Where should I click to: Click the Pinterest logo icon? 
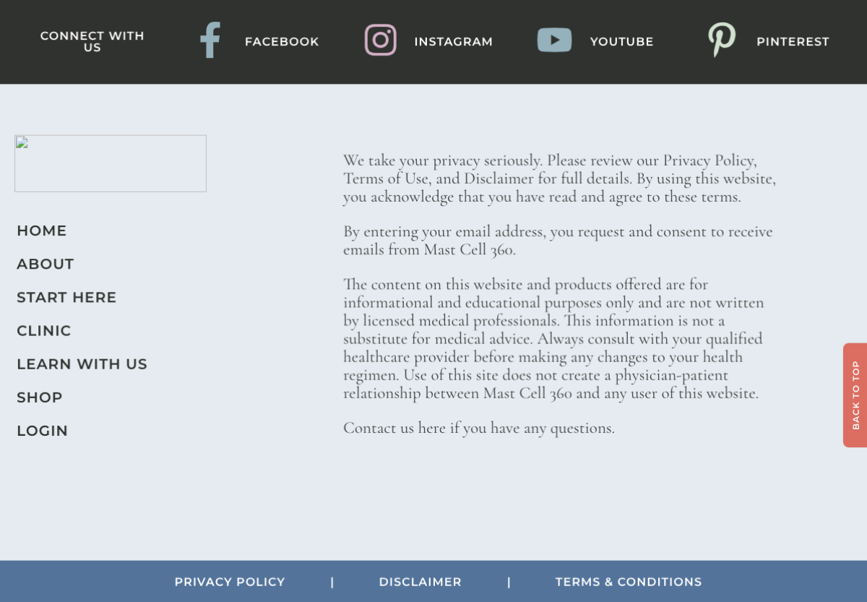pos(721,40)
